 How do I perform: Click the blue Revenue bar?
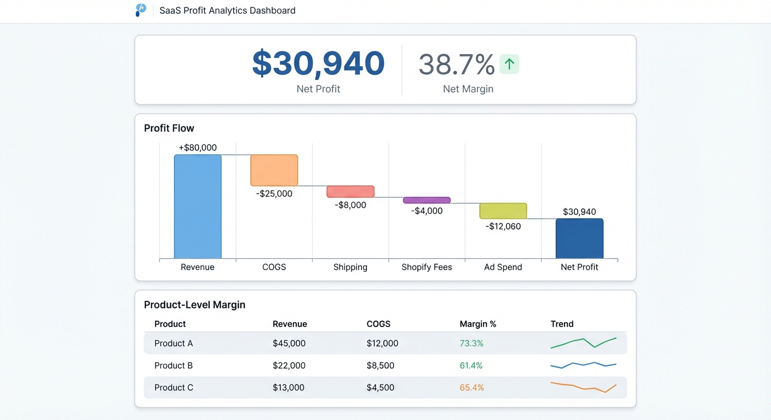point(198,206)
